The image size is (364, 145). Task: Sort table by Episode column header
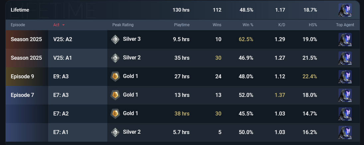point(18,25)
